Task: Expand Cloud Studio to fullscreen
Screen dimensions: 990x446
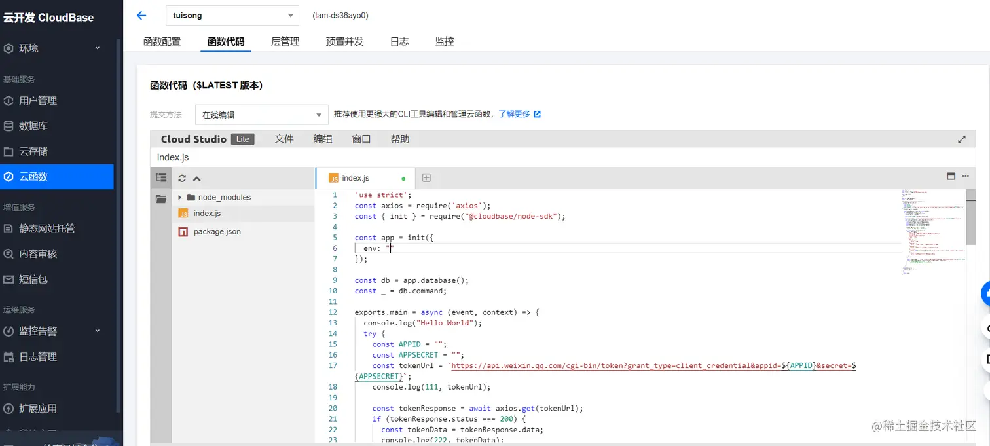Action: (962, 139)
